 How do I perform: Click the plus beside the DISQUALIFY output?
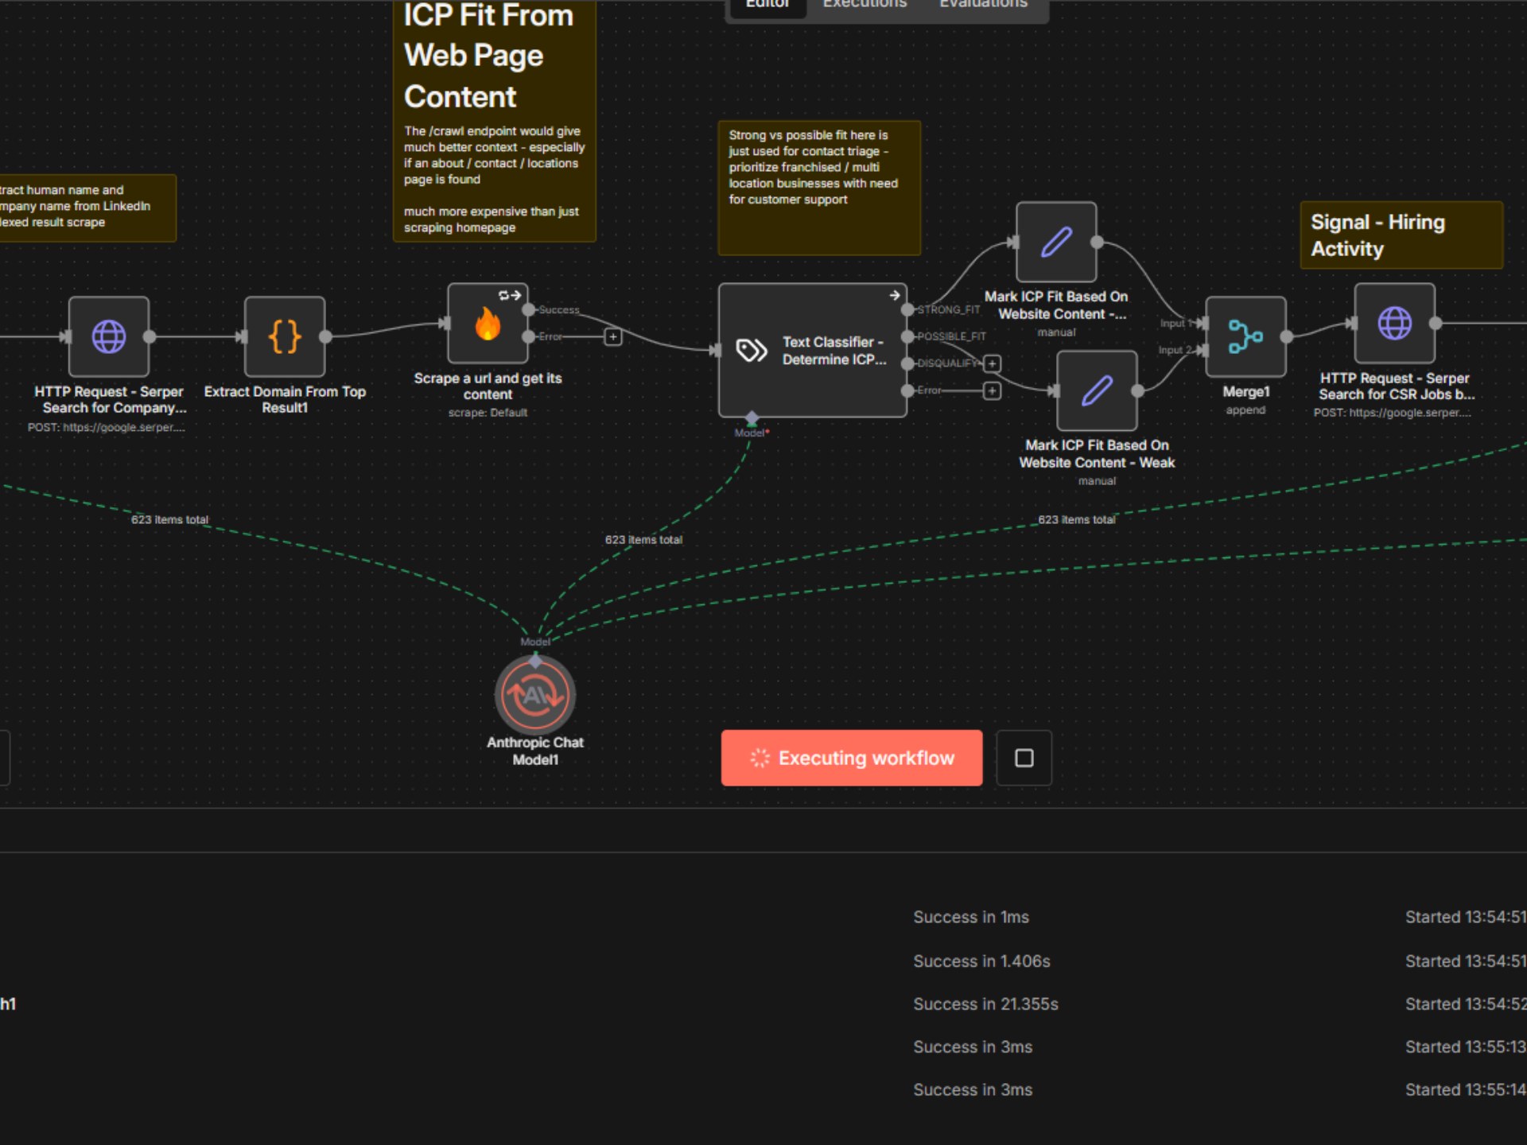point(992,363)
